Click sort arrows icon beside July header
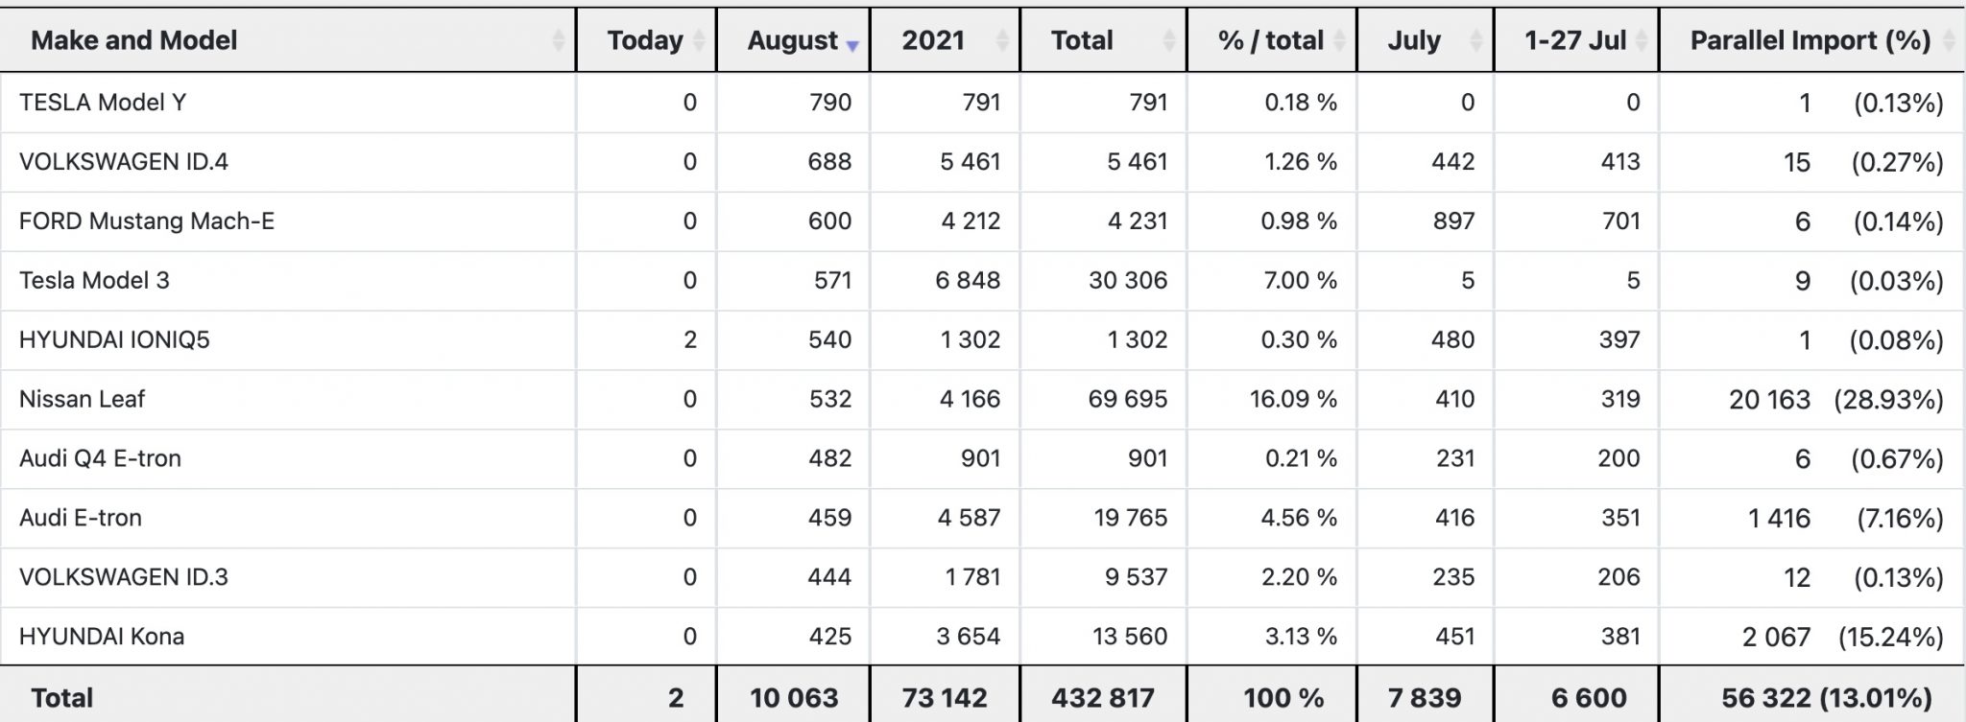Viewport: 1966px width, 722px height. click(x=1476, y=40)
